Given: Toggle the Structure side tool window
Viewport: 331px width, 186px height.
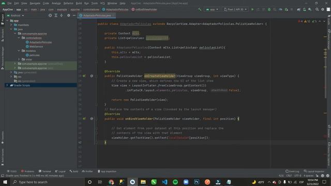Looking at the screenshot, I should 3,35.
